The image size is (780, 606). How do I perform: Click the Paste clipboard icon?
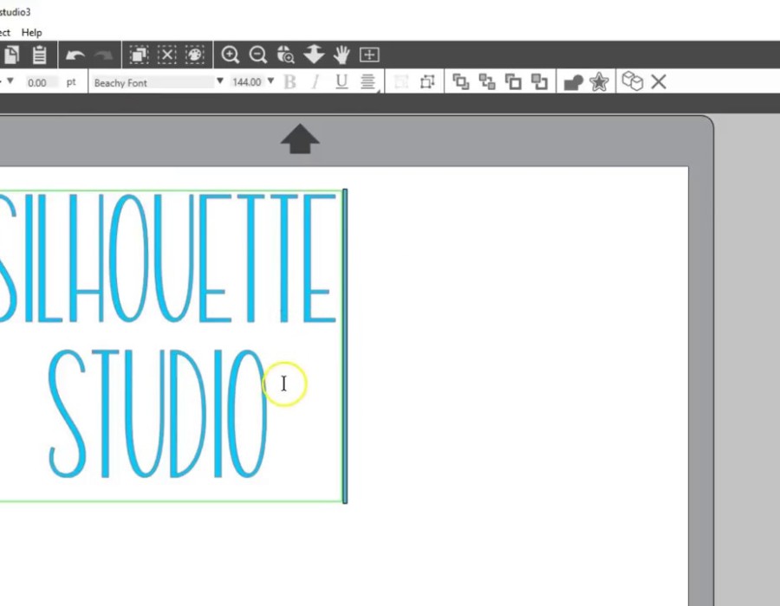(x=39, y=55)
